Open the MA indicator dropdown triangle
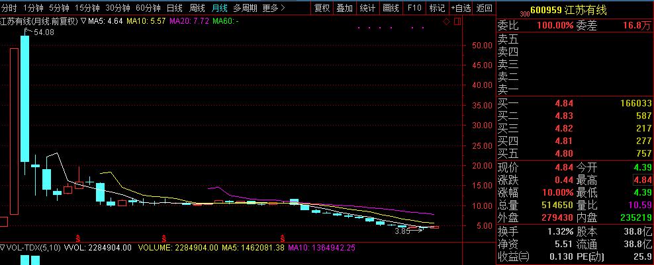Viewport: 654px width, 265px height. tap(83, 21)
